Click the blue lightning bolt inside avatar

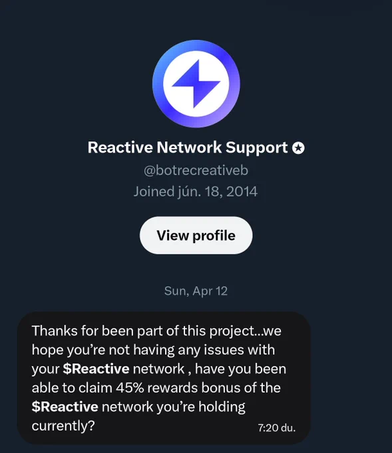tap(196, 84)
